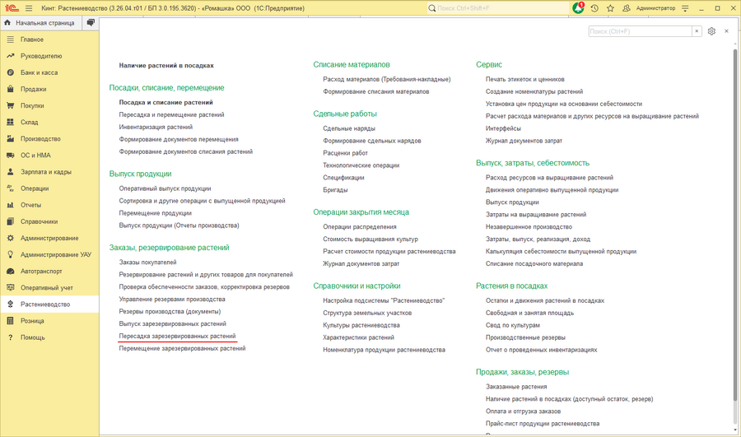741x437 pixels.
Task: Open Перемещение зарезервированных растений
Action: [x=183, y=348]
